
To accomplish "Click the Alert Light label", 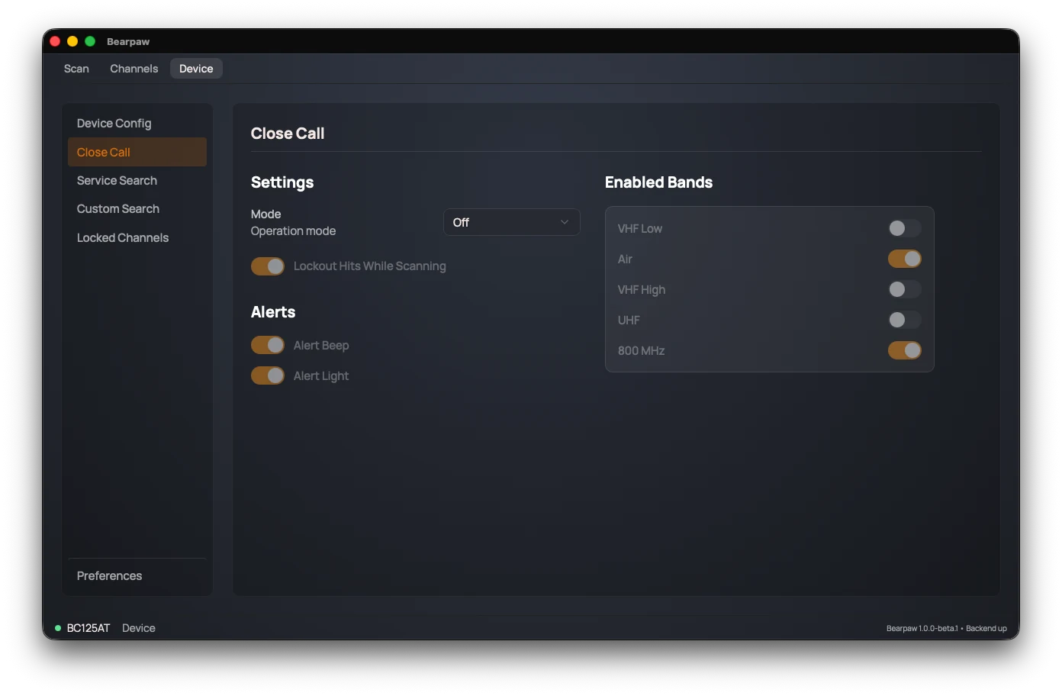I will 321,375.
